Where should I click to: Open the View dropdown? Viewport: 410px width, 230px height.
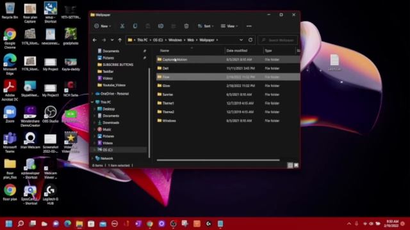[229, 26]
